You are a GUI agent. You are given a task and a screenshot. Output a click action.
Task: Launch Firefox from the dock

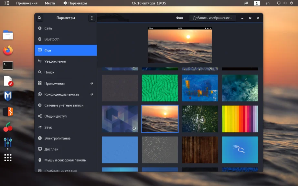(8, 50)
